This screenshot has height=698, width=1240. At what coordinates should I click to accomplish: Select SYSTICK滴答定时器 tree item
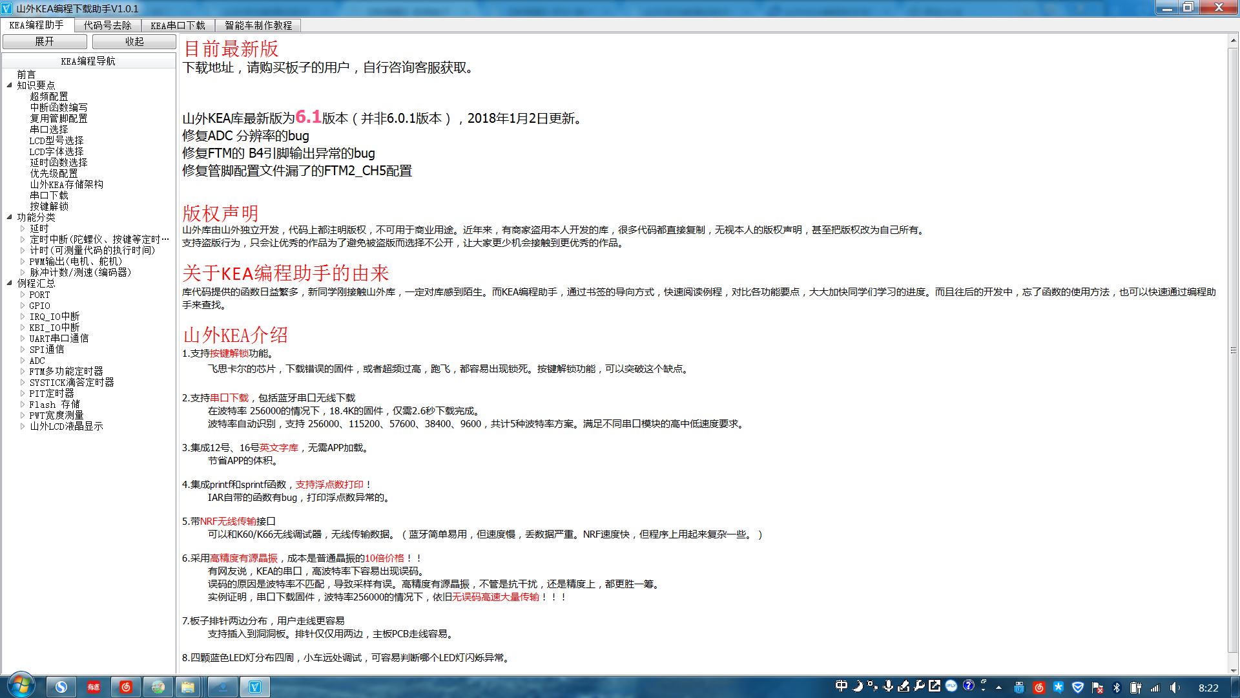(x=72, y=382)
